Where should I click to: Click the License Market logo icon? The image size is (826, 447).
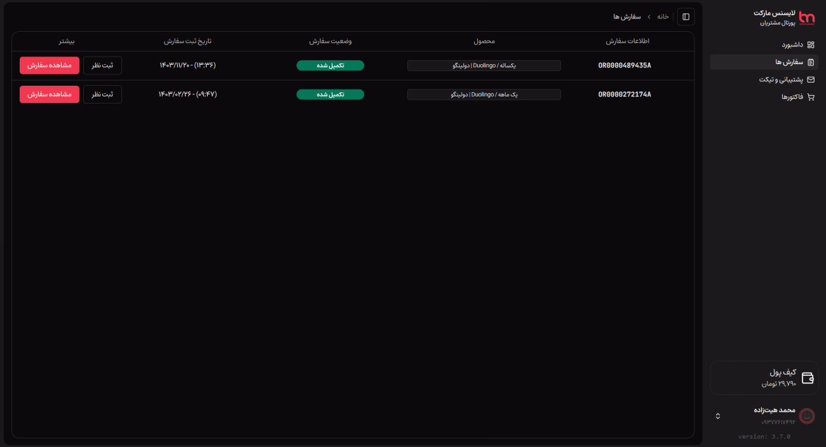(x=806, y=18)
